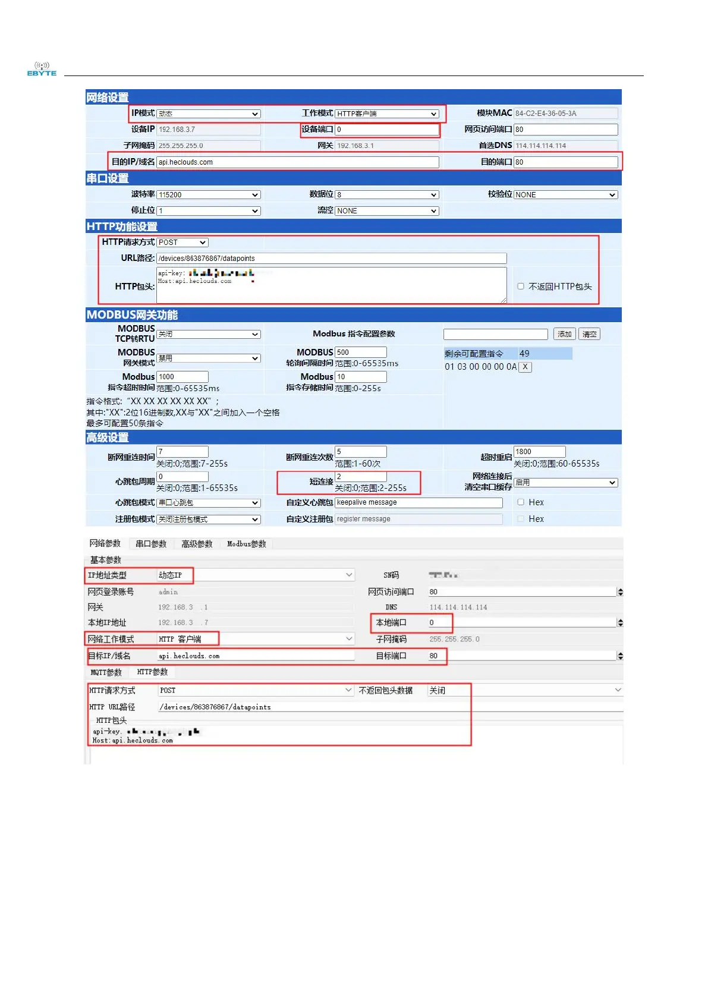This screenshot has height=1001, width=708.
Task: Open the 数据位 dropdown
Action: [387, 194]
